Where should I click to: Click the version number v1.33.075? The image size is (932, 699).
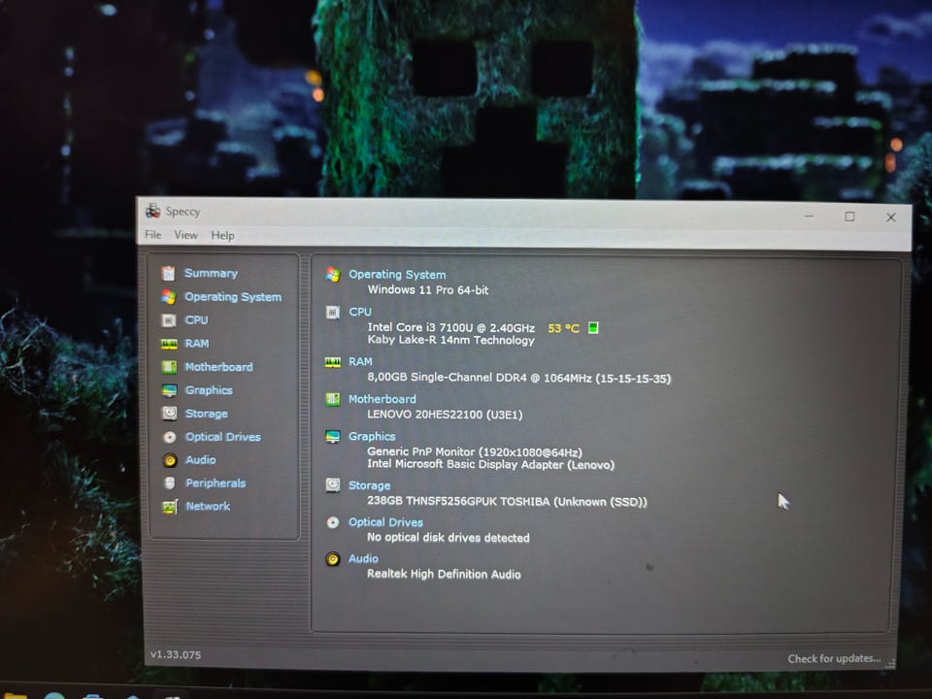pyautogui.click(x=176, y=654)
